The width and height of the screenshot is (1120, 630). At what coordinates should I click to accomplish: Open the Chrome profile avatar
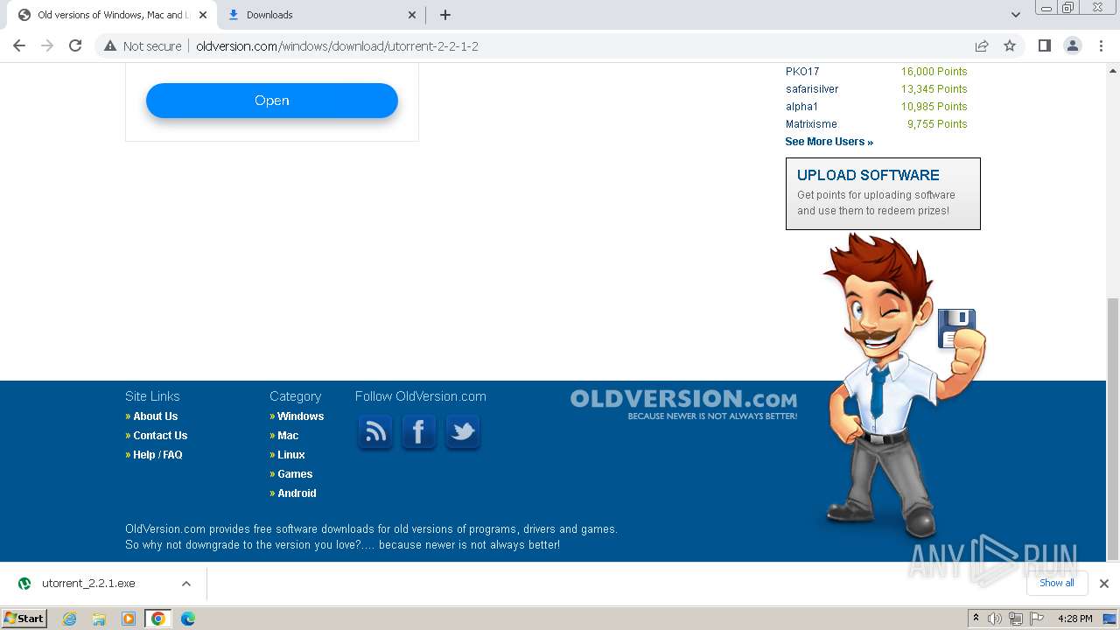tap(1072, 45)
